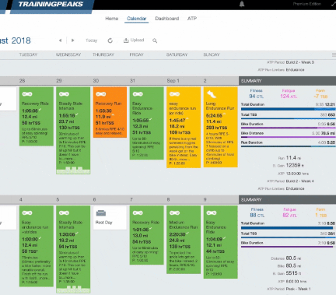Click '124 ATL' fatigue value
Viewport: 336px width, 295px height.
[289, 97]
